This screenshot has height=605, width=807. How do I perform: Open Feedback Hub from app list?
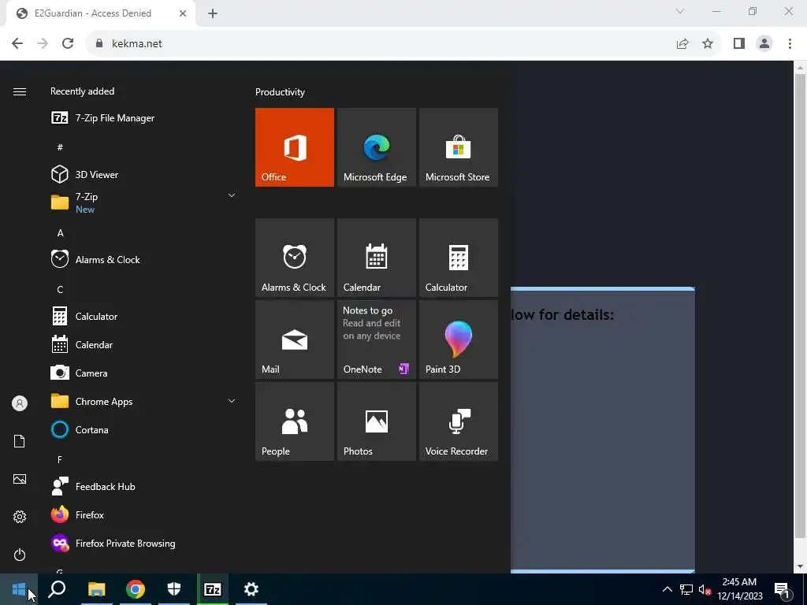144,486
